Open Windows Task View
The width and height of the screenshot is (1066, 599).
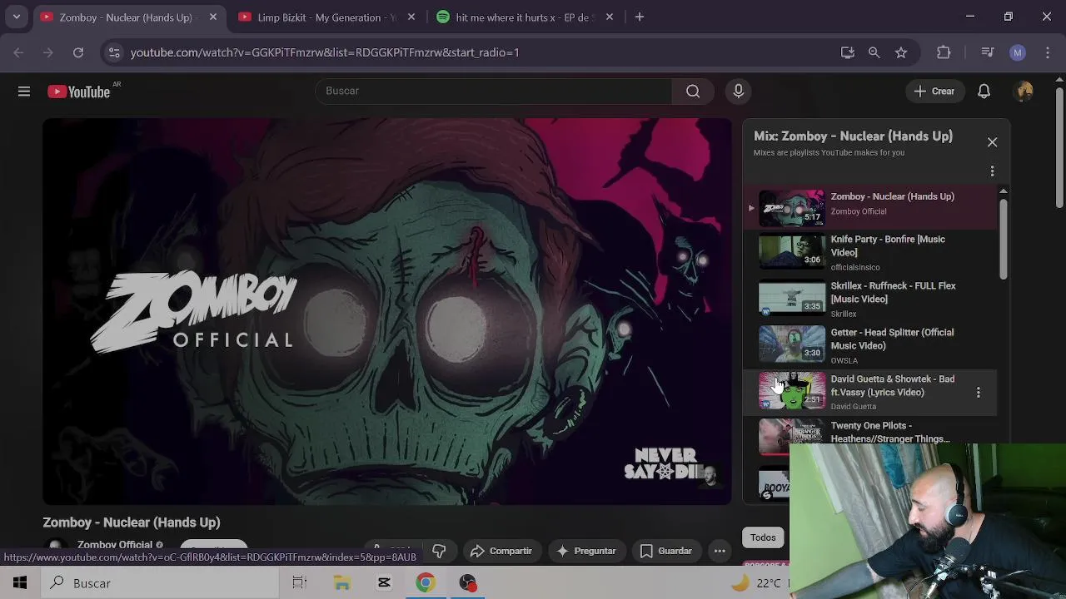pos(299,583)
